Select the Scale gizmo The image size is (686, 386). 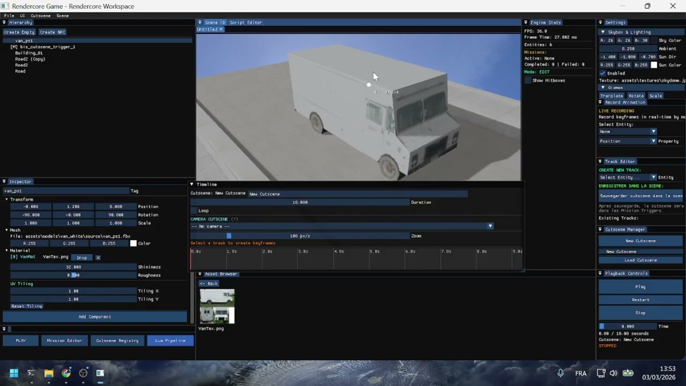[655, 96]
